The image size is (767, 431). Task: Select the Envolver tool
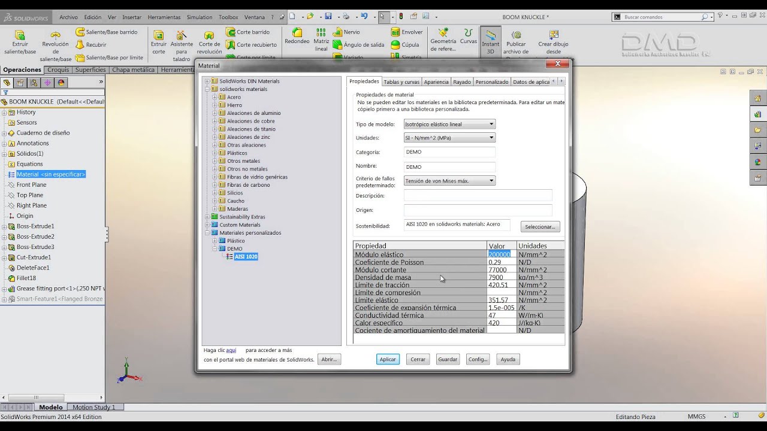pyautogui.click(x=407, y=32)
